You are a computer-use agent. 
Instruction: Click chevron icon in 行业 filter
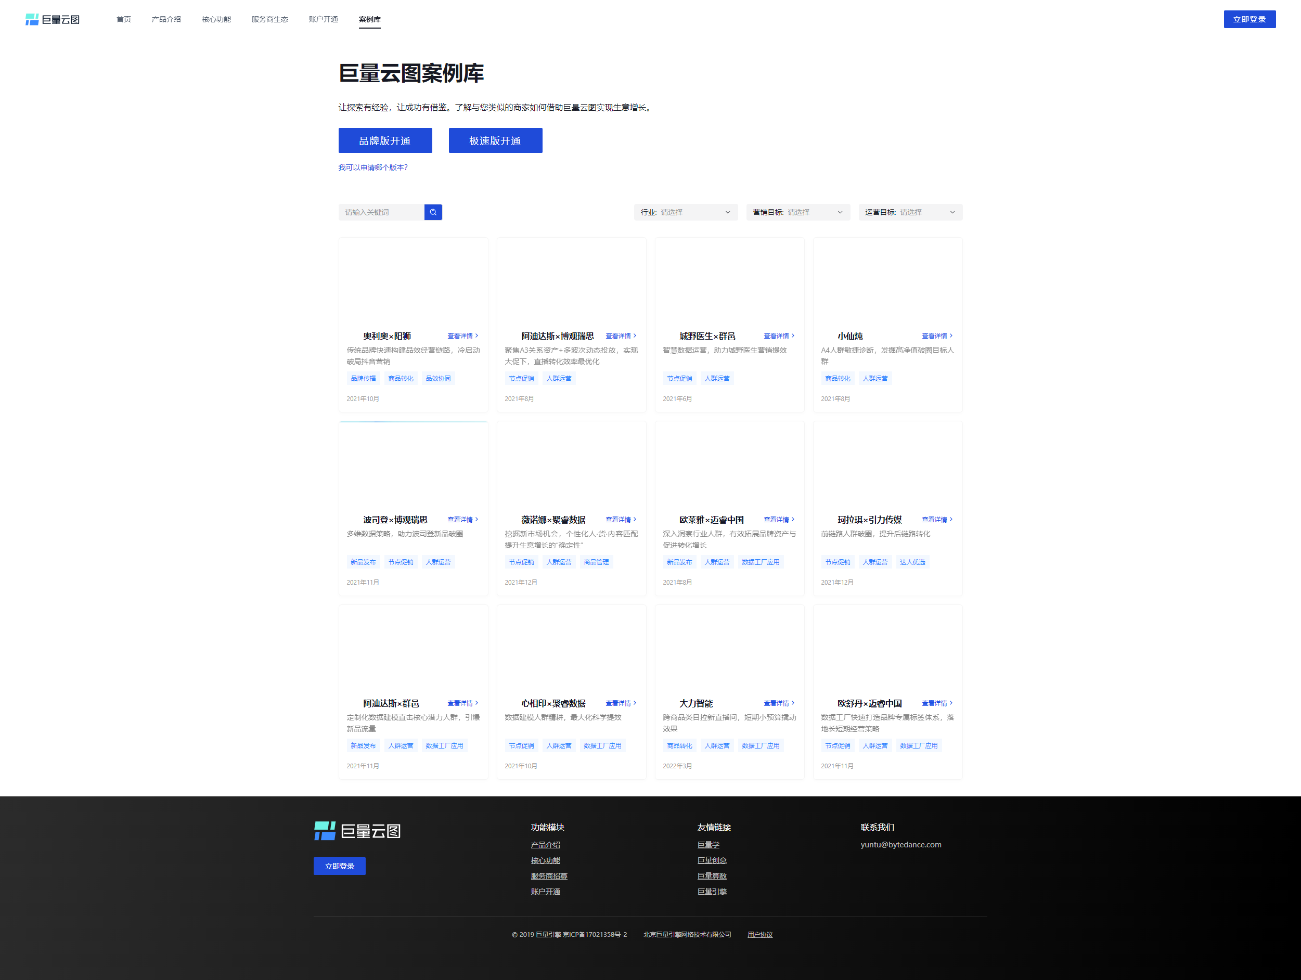point(728,212)
